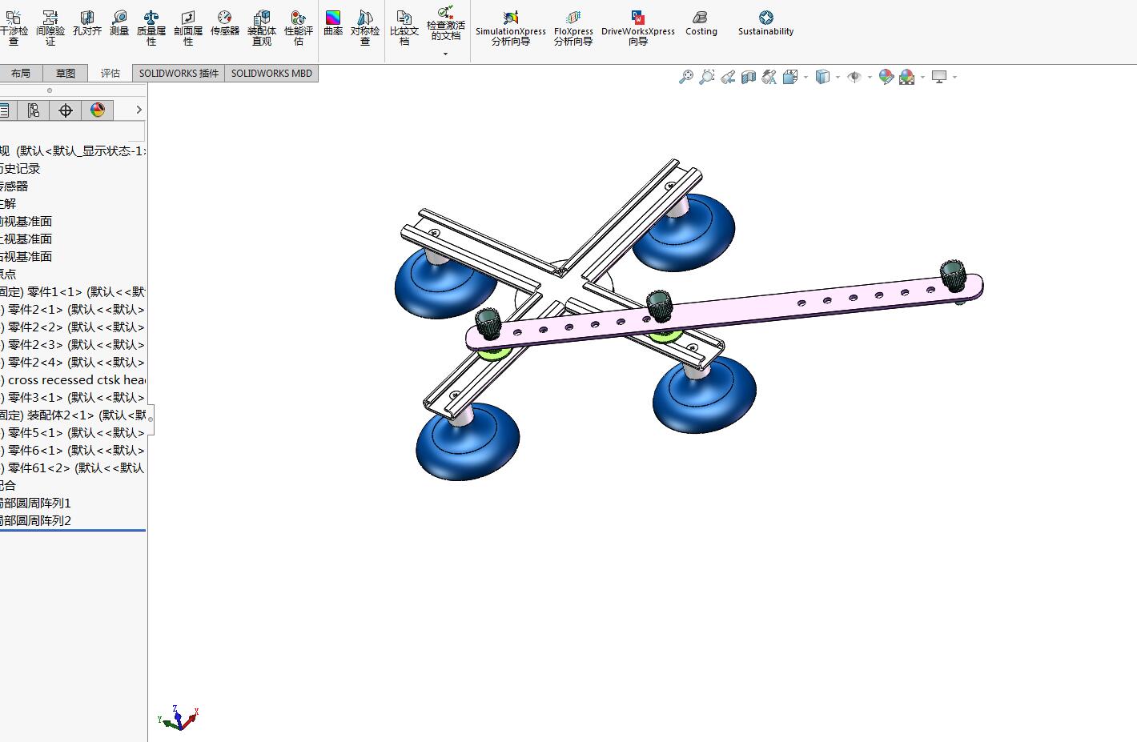
Task: Select 零件2<4> in feature tree
Action: (x=73, y=363)
